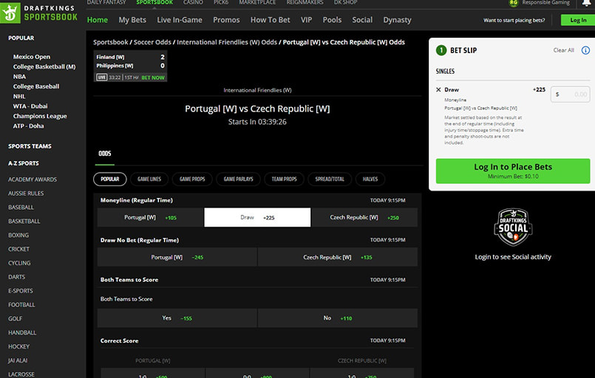Open Champions League in Popular list

[40, 116]
